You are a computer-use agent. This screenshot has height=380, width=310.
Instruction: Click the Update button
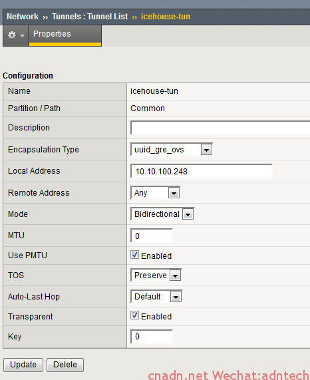[23, 365]
